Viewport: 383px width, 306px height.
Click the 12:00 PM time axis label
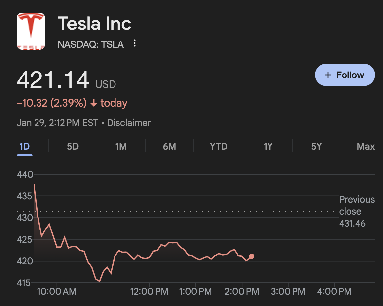coord(149,291)
